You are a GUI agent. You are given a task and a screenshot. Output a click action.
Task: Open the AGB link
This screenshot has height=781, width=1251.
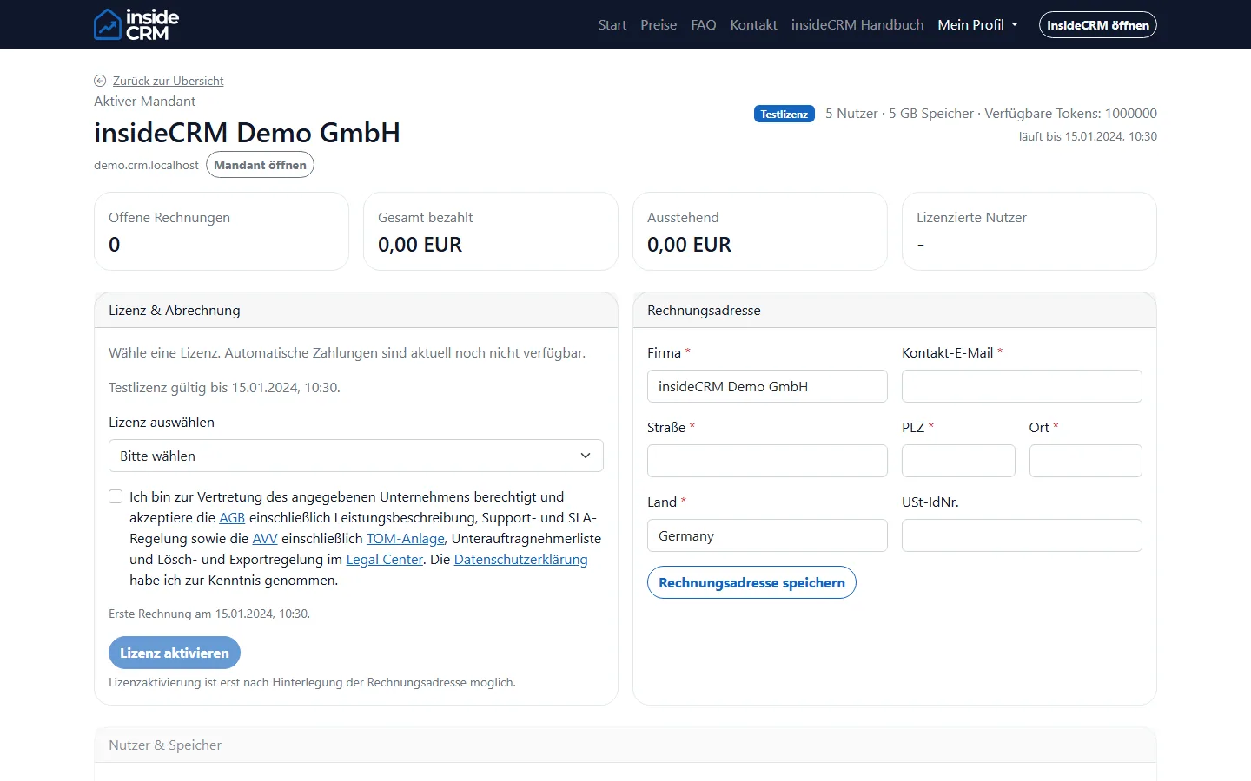pos(232,517)
